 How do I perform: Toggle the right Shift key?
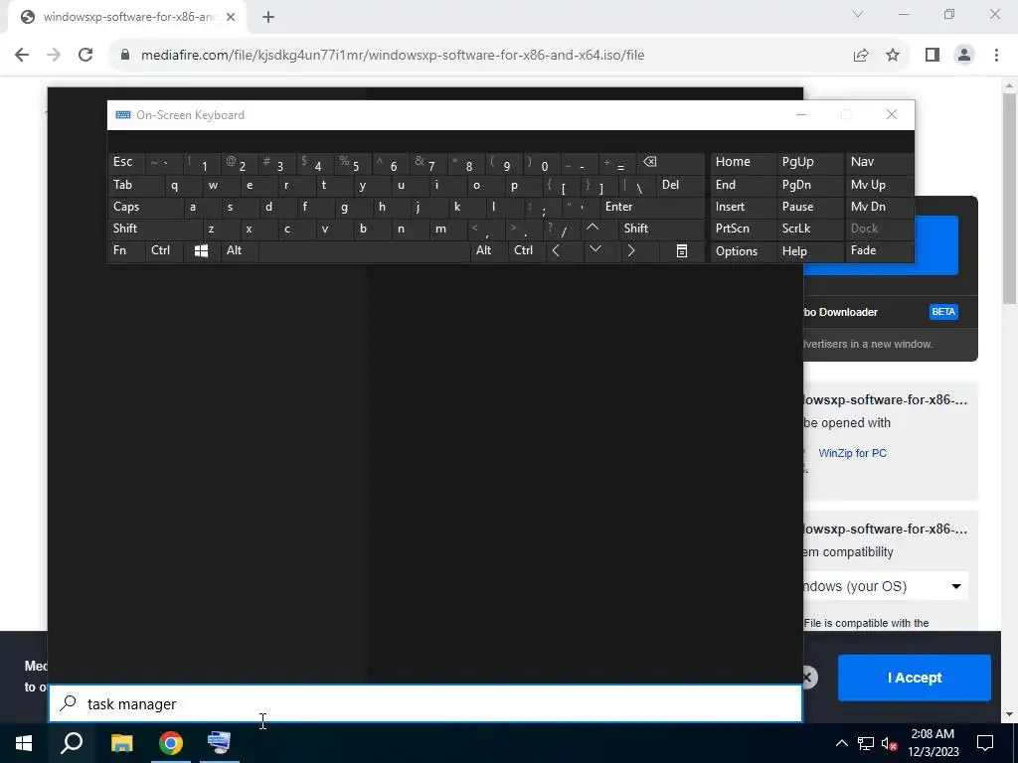coord(662,229)
